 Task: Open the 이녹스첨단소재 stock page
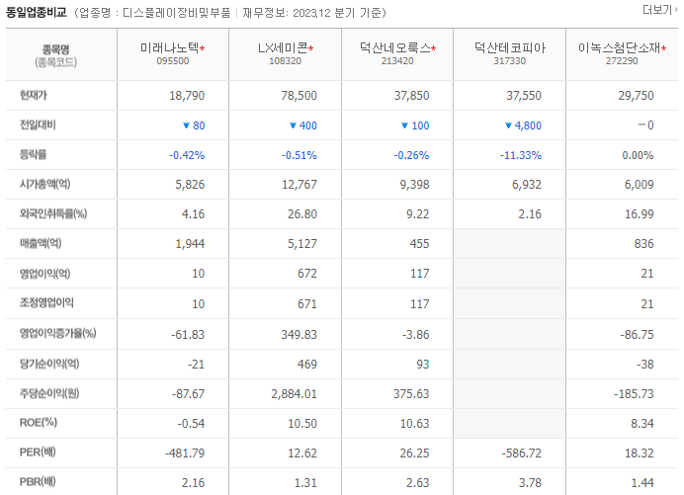pos(620,47)
